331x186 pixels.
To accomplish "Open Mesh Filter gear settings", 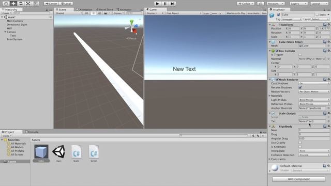I will point(329,42).
